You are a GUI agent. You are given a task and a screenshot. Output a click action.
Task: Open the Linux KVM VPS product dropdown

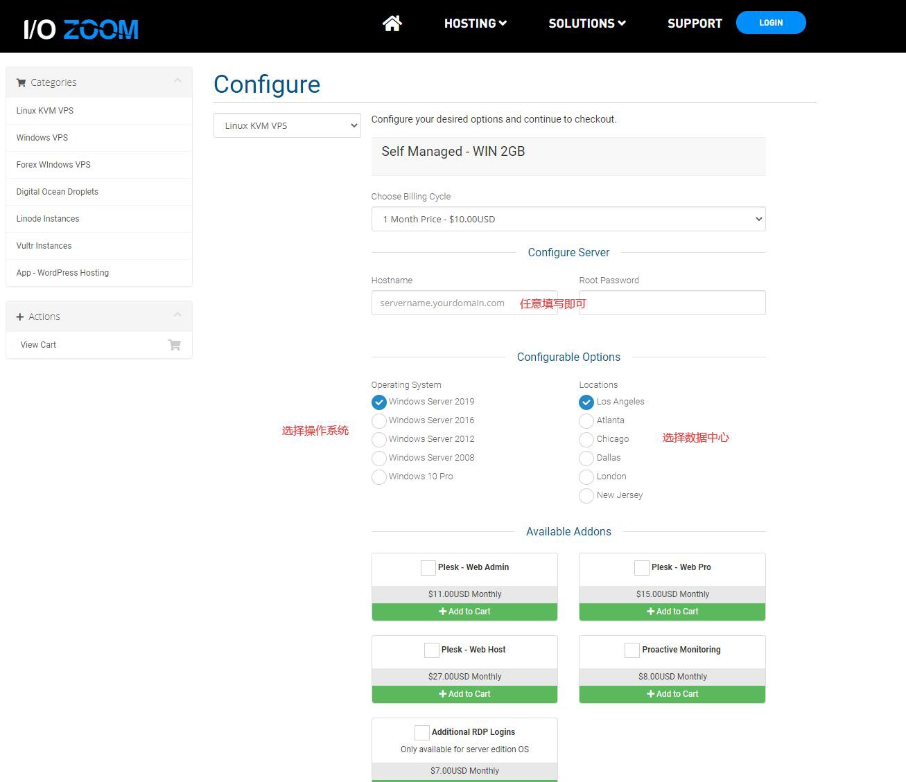coord(287,125)
